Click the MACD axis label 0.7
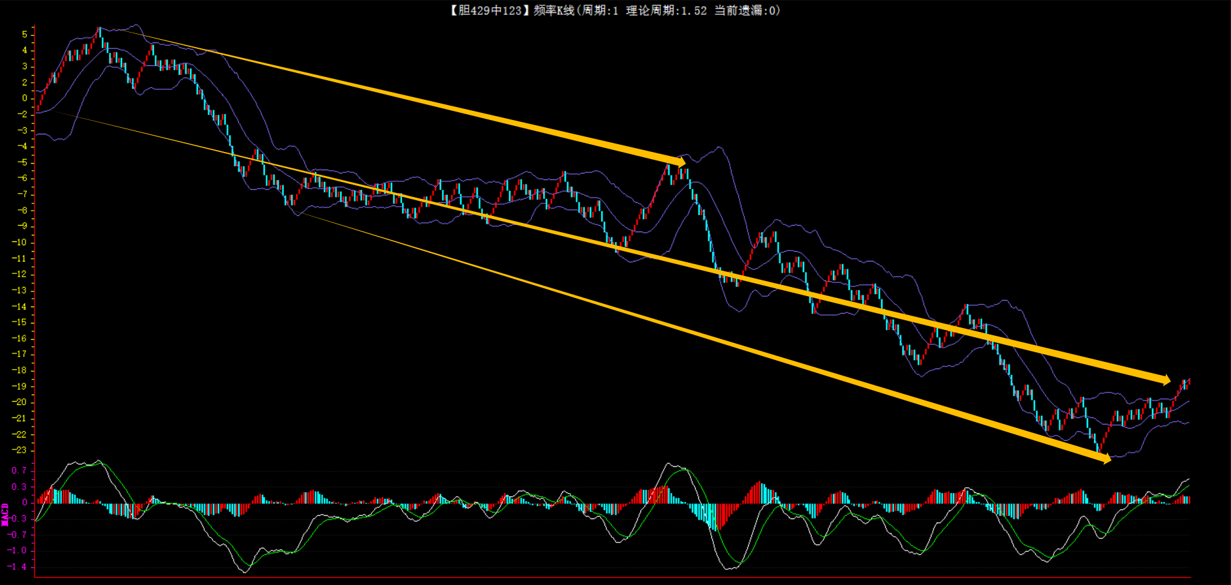 [20, 470]
